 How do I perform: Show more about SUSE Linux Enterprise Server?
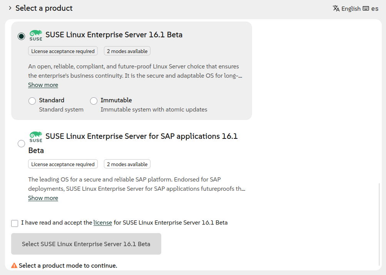pos(43,85)
